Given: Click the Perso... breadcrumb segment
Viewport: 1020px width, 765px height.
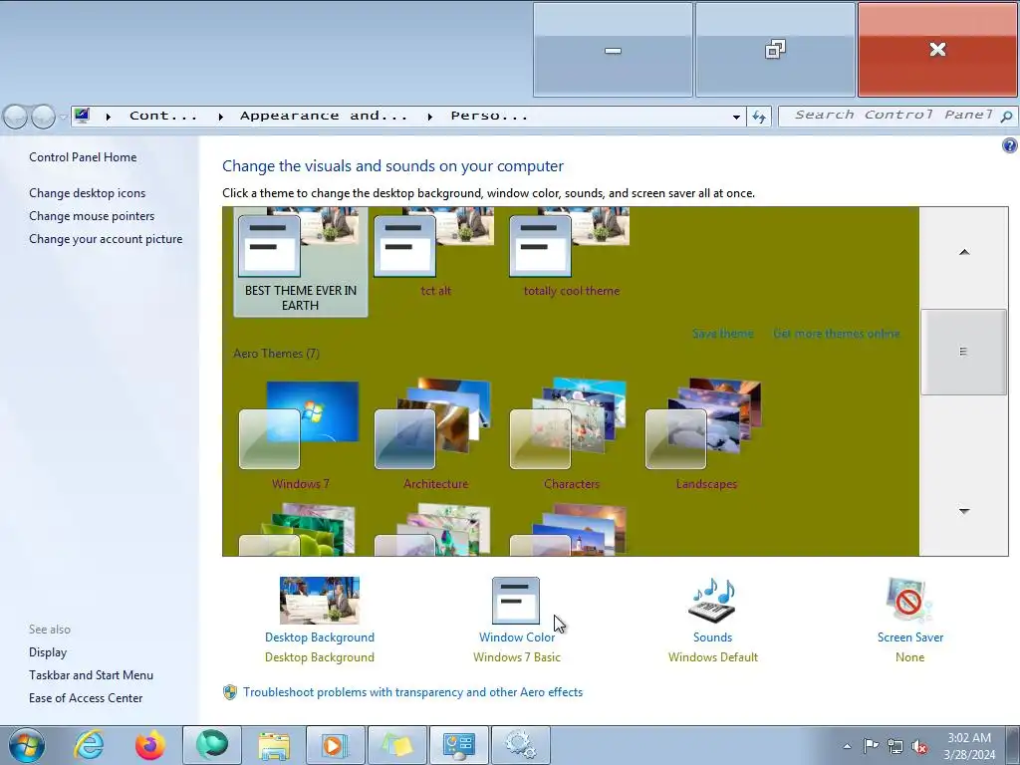Looking at the screenshot, I should tap(489, 116).
